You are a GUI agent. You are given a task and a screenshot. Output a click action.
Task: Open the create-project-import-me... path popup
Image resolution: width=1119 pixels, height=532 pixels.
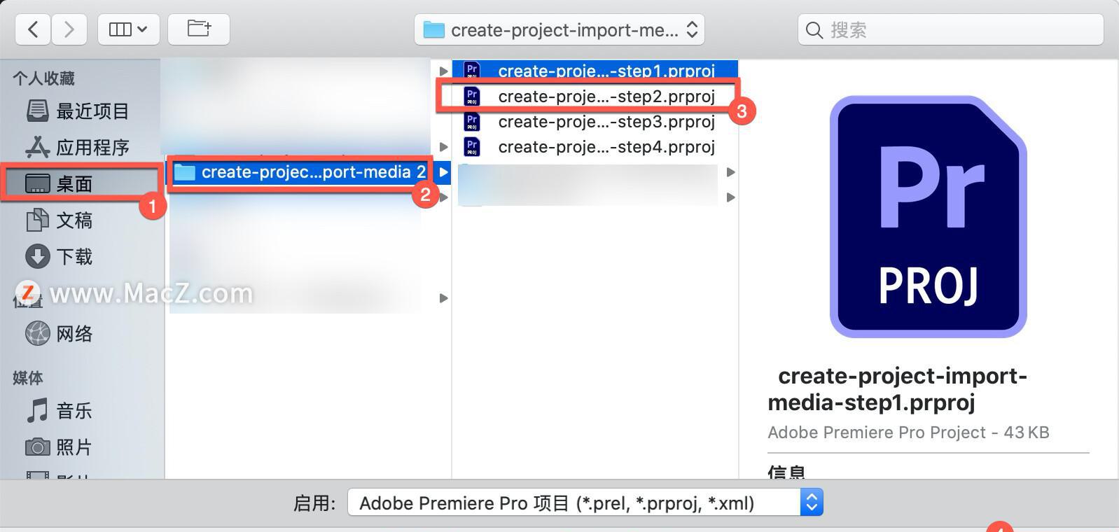pos(559,29)
